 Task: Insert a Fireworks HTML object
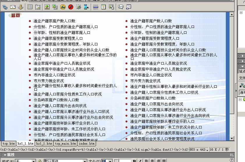tap(63, 7)
